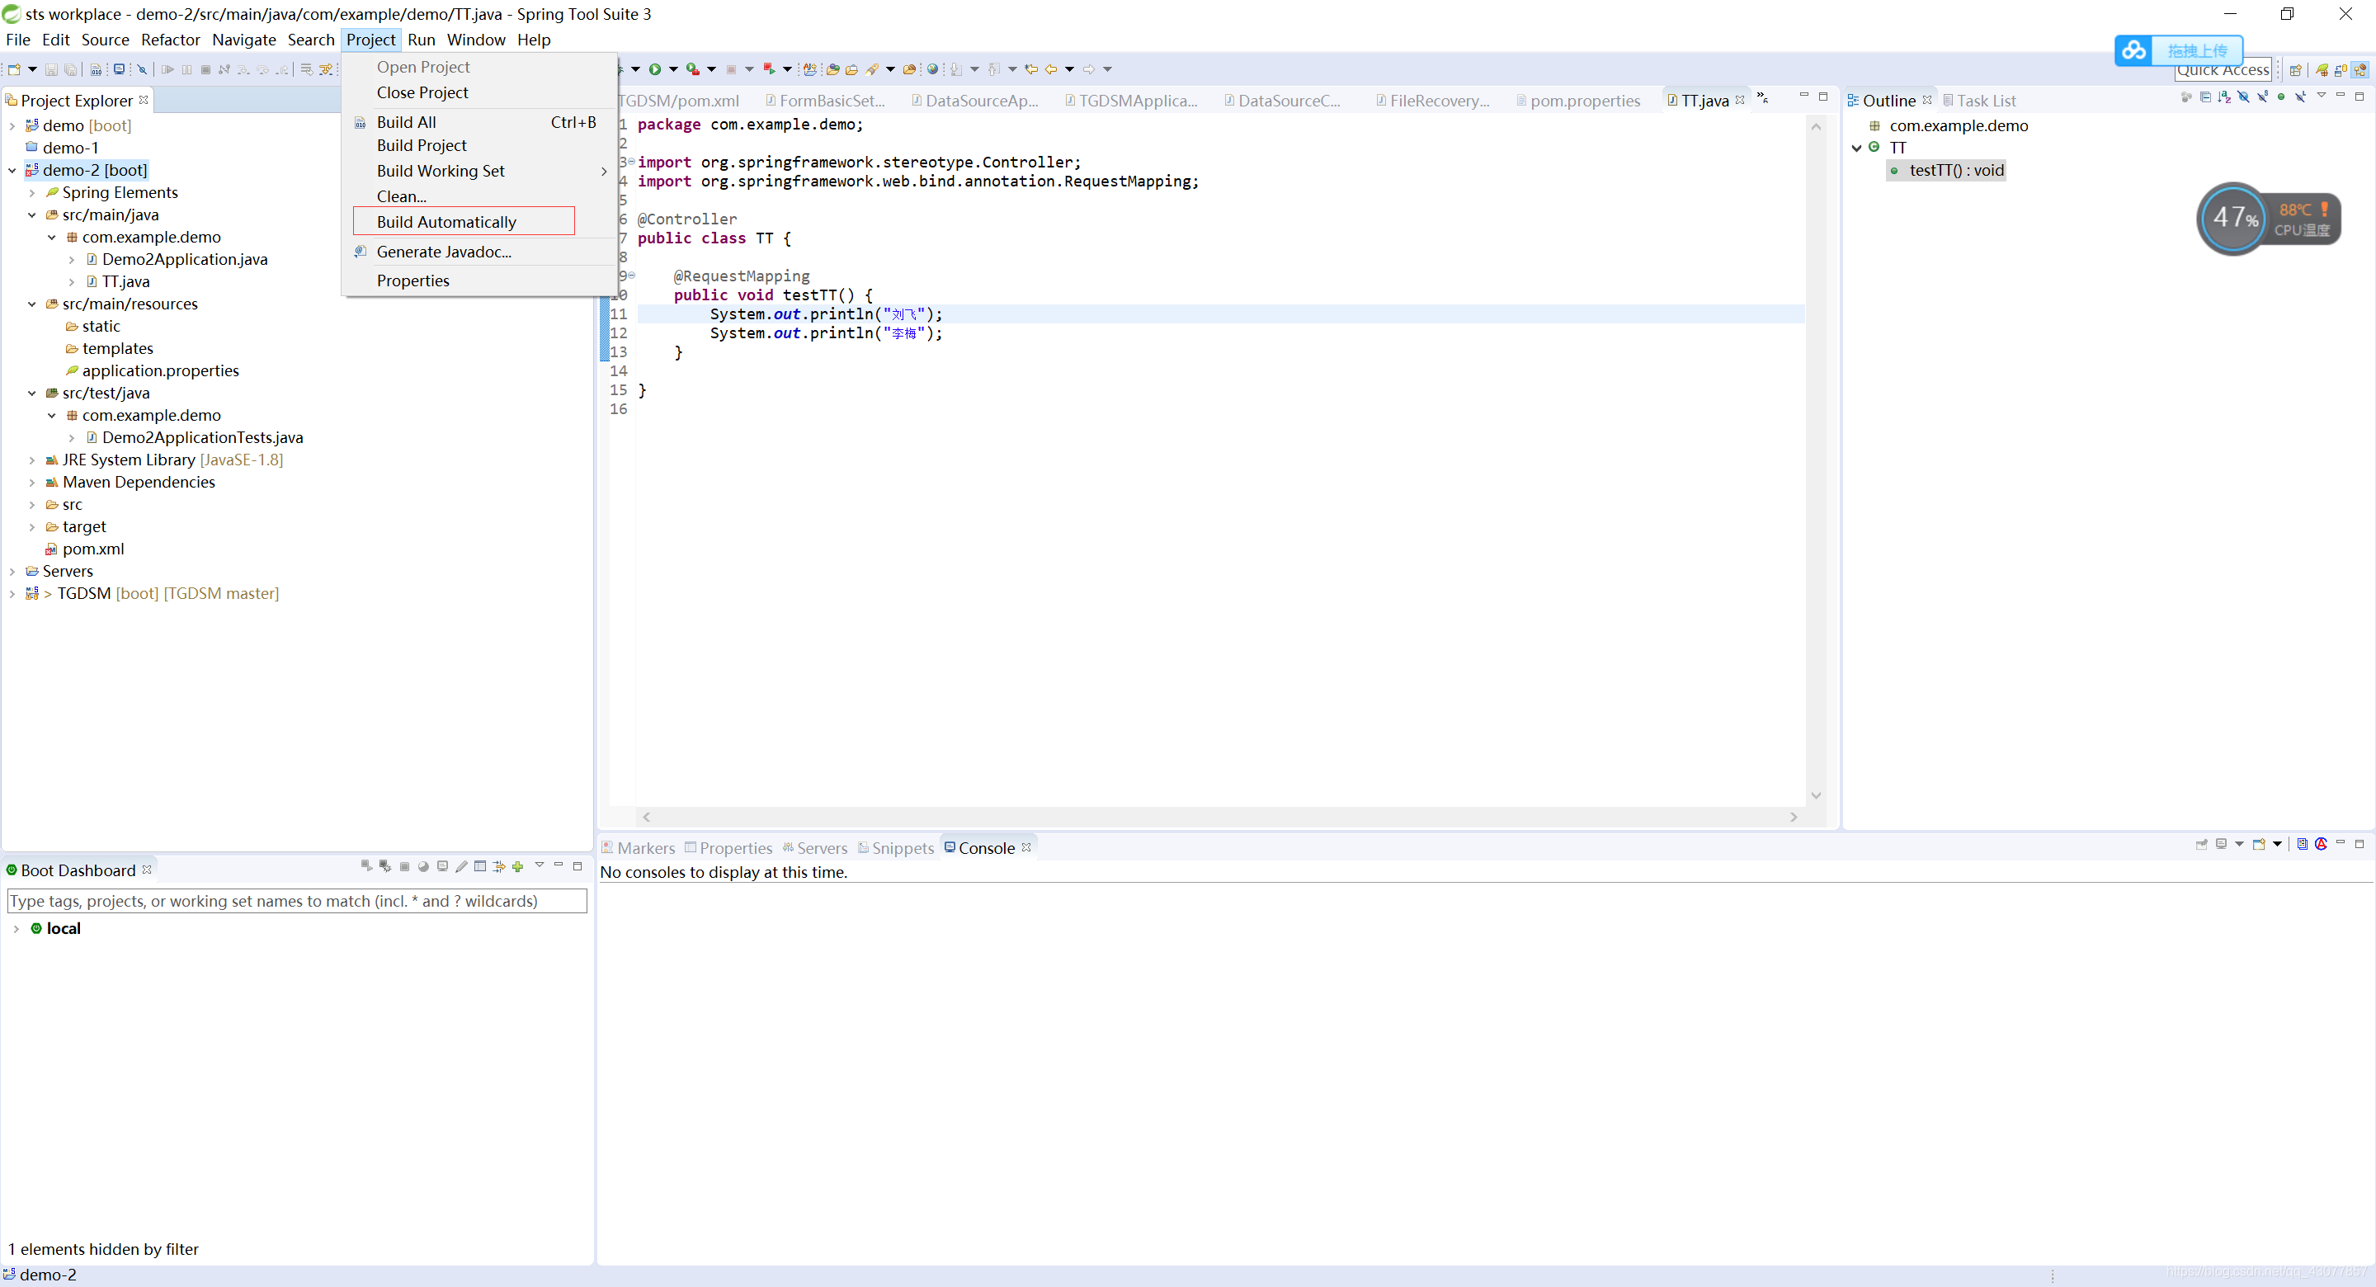Click green plus icon in Boot Dashboard

(x=517, y=866)
